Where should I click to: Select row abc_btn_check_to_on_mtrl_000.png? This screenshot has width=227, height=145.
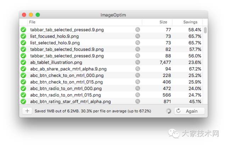[x=111, y=76]
